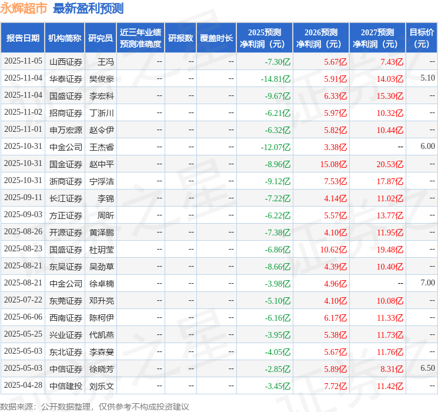
Task: Click the 2027预测净利润 column header
Action: (x=377, y=38)
